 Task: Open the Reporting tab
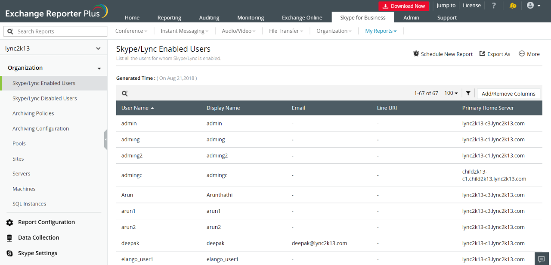click(169, 18)
